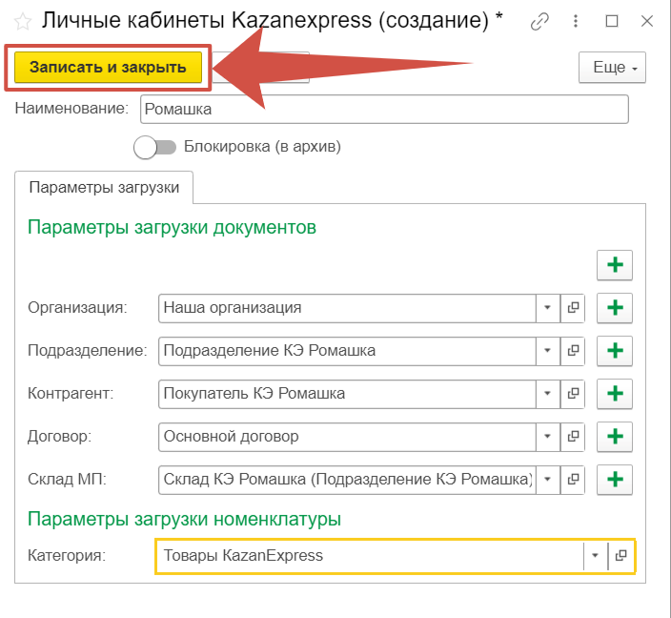Expand the Контрагент dropdown list
Image resolution: width=671 pixels, height=618 pixels.
548,394
